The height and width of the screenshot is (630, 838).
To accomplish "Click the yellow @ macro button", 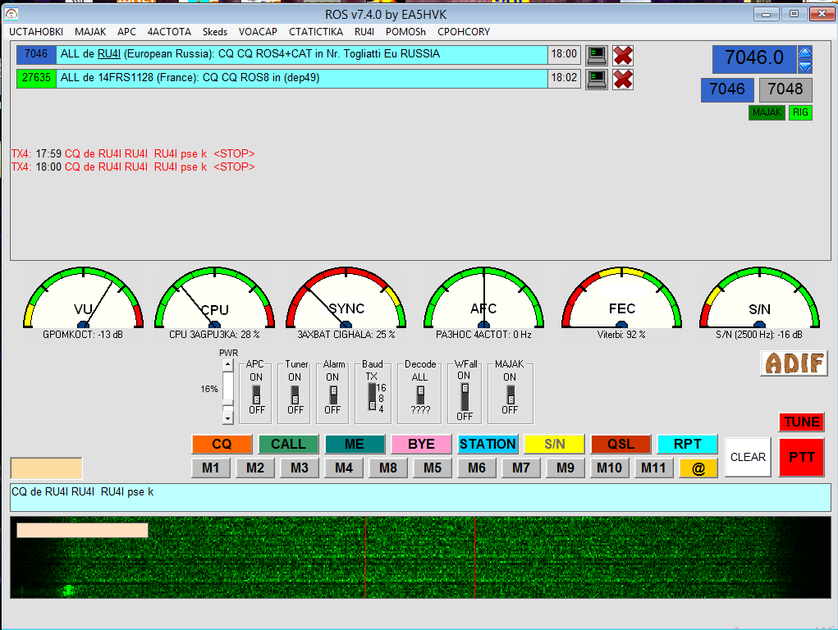I will [698, 468].
